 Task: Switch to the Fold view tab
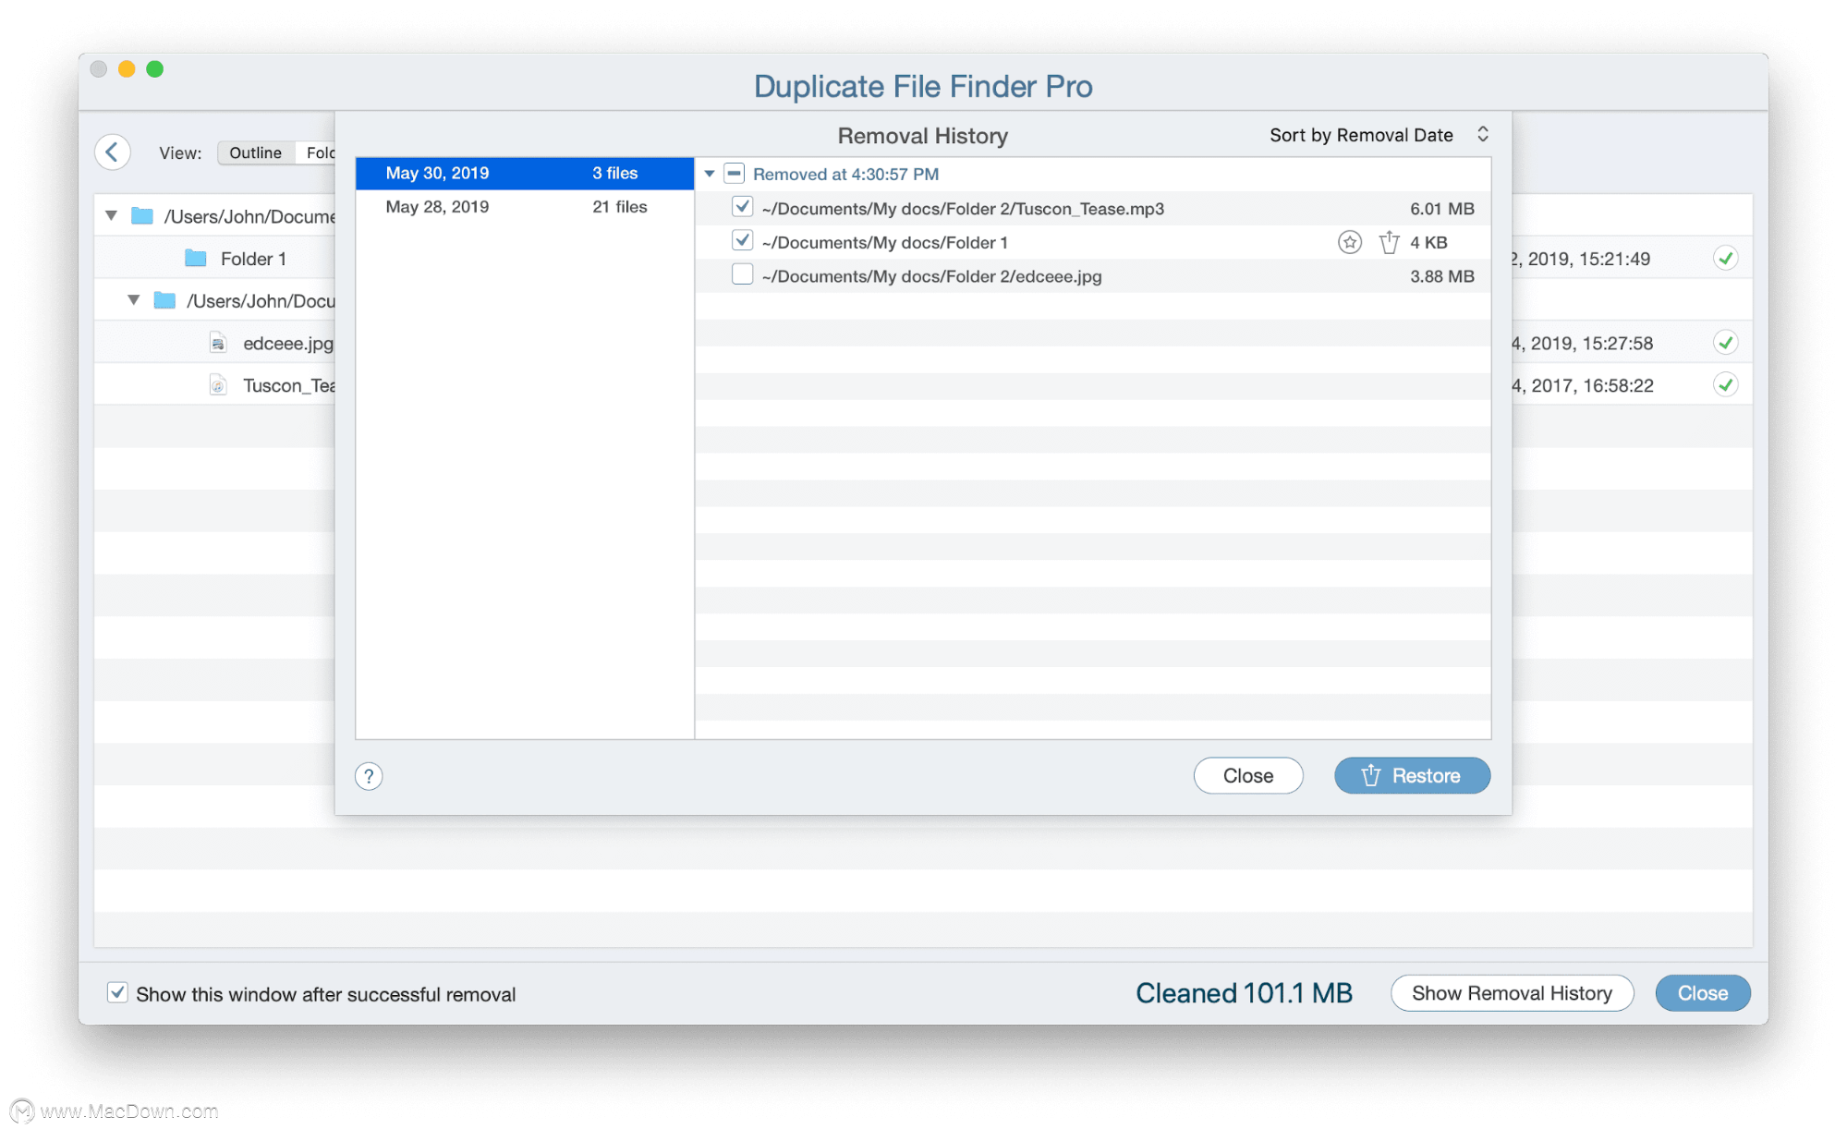pos(316,152)
